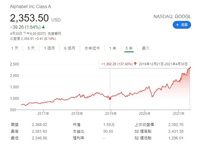Screen dimensions: 203x148
Task: Click the change value −39.26 (1.64%)
Action: point(25,27)
